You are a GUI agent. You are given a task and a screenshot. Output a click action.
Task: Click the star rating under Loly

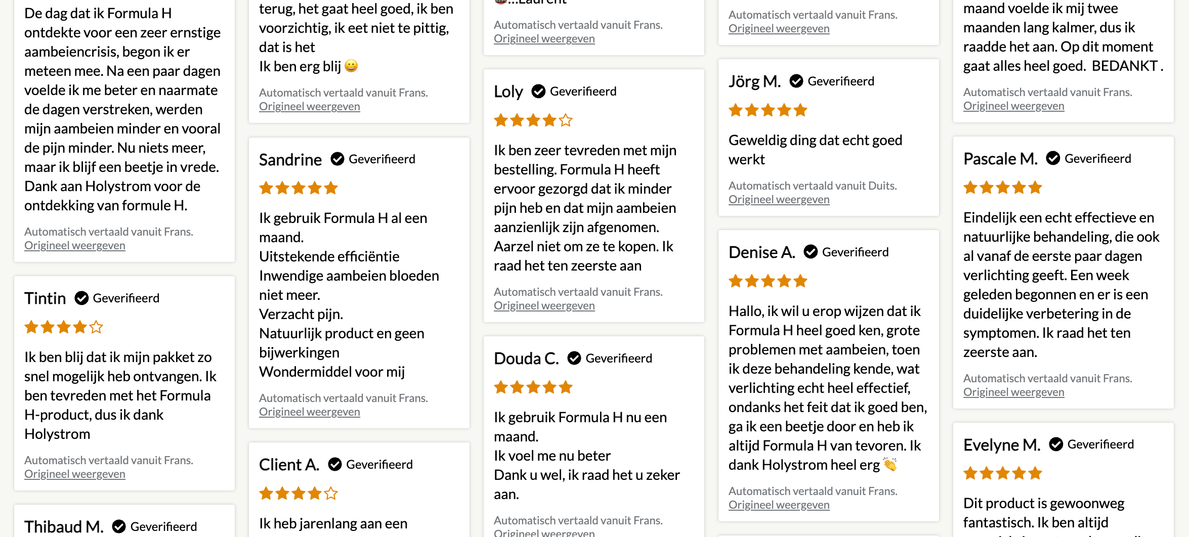pos(533,121)
